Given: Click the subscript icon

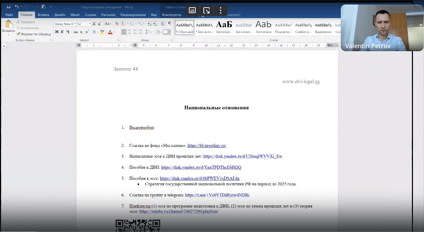Looking at the screenshot, I should pos(81,32).
